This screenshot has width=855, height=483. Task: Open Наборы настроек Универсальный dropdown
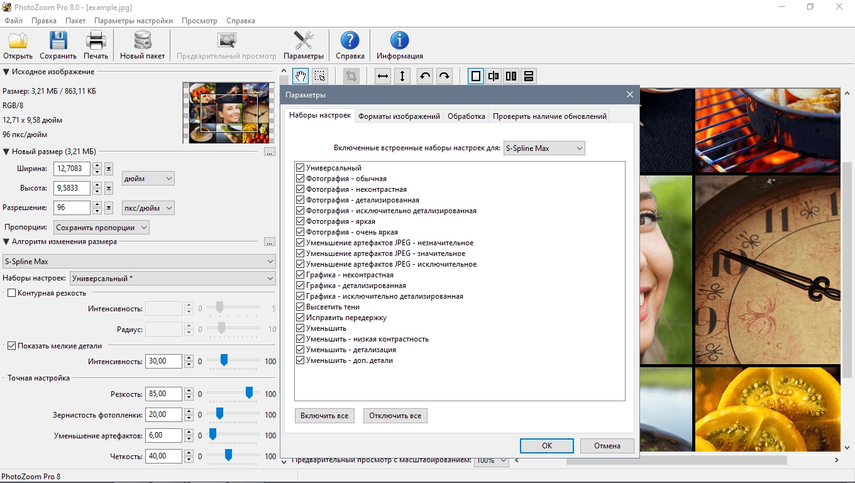click(x=173, y=278)
